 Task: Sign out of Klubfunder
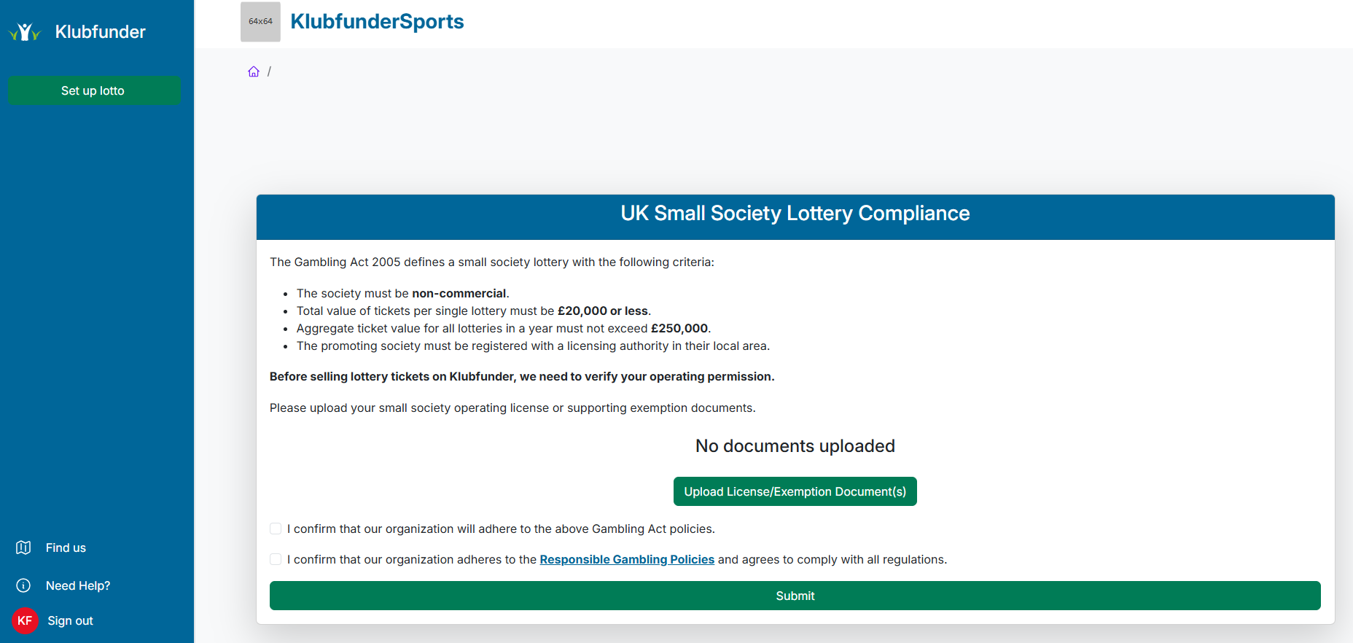(69, 620)
